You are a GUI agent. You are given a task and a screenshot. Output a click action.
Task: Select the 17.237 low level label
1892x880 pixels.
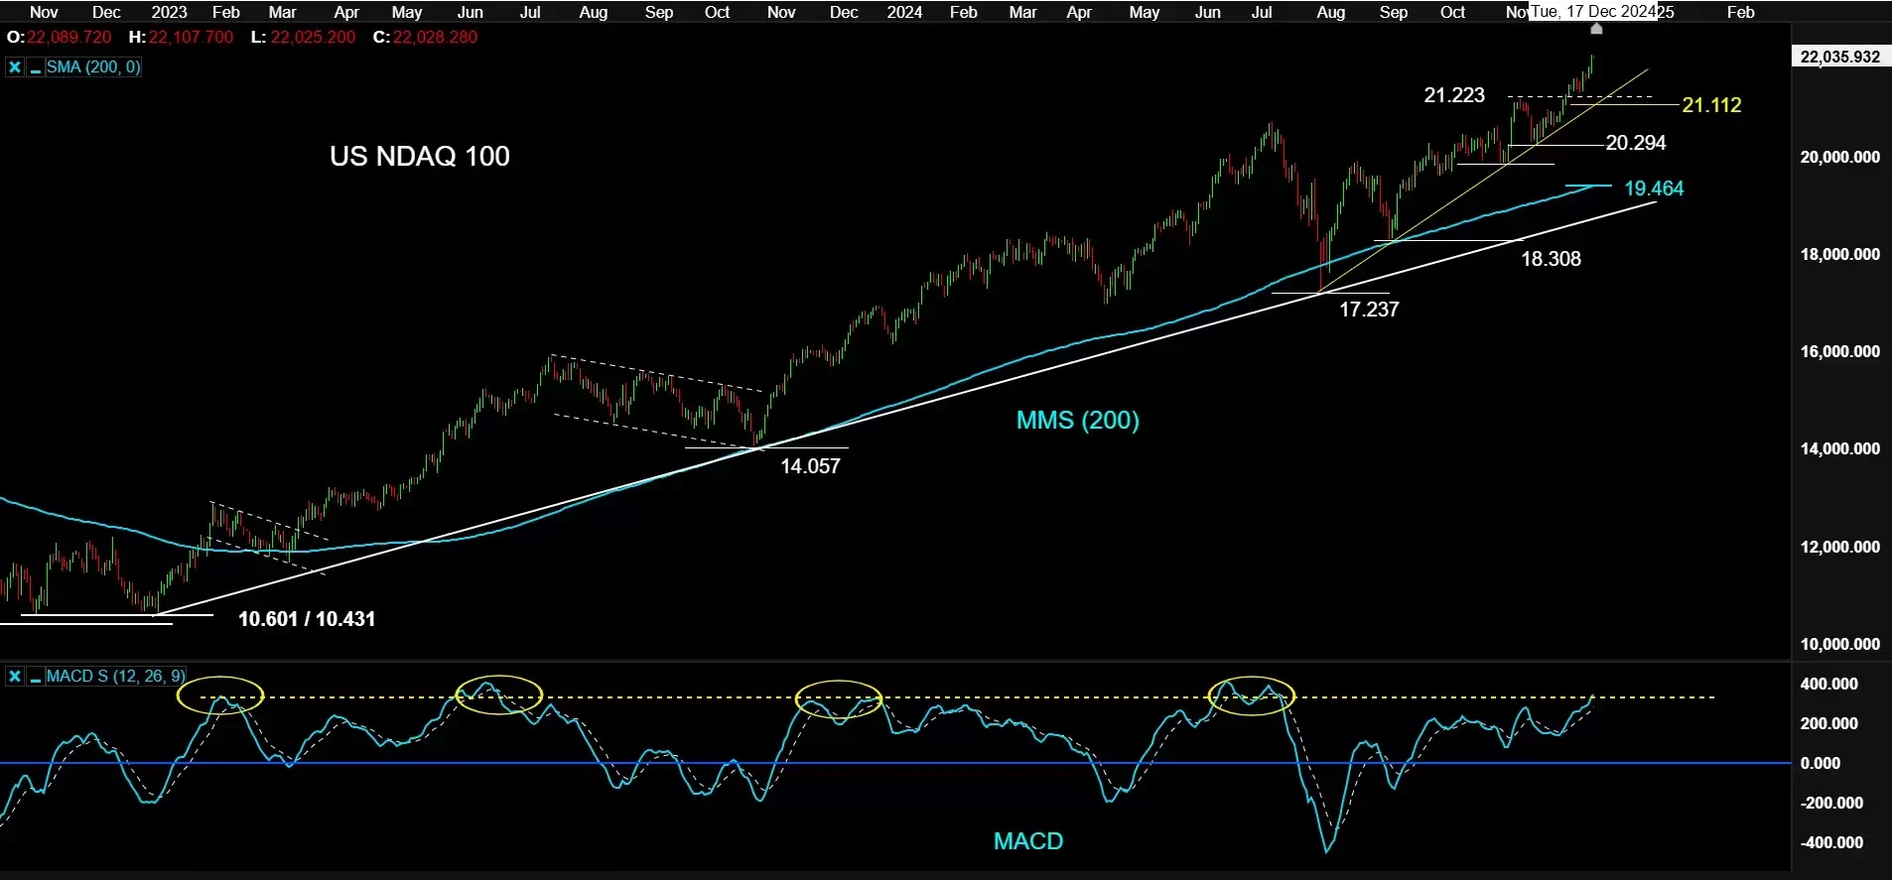tap(1369, 310)
